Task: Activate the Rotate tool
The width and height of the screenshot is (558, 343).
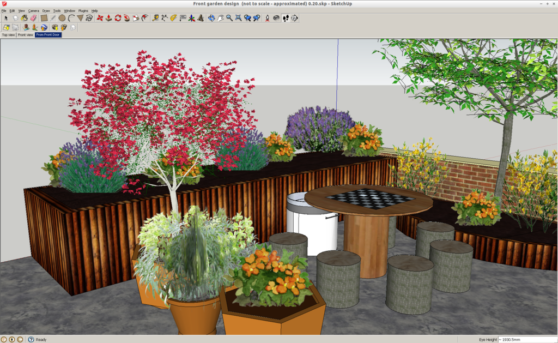Action: [118, 18]
